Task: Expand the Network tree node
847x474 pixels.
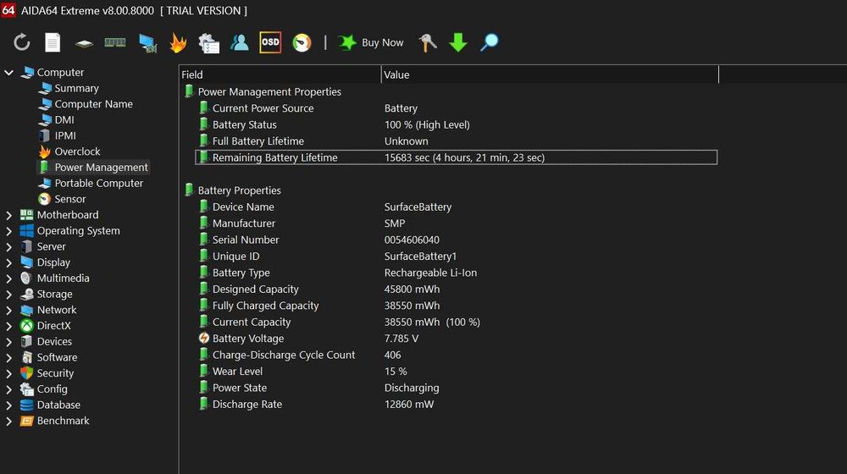Action: coord(8,310)
